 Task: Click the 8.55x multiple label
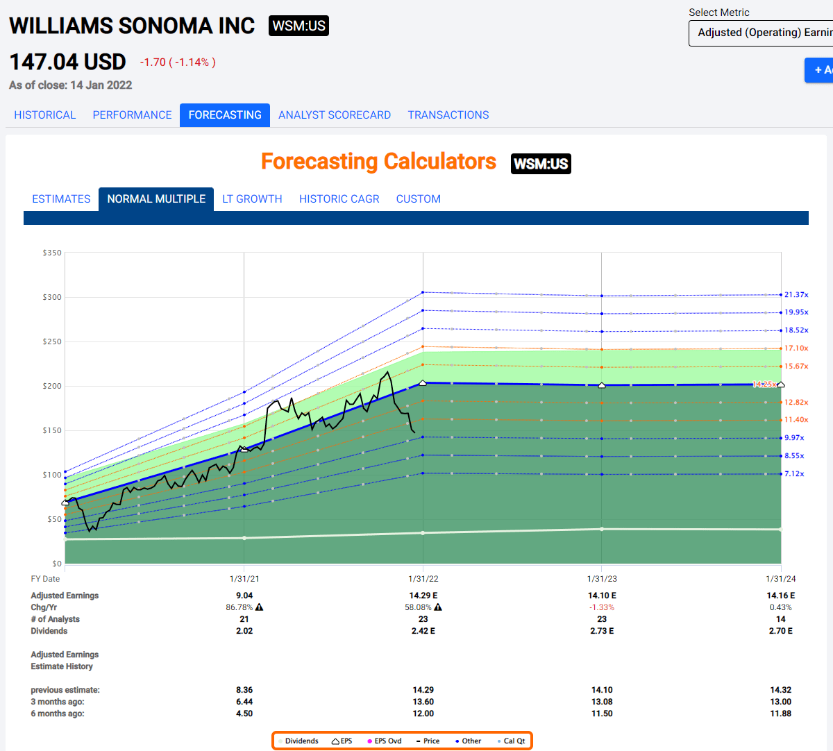click(794, 456)
